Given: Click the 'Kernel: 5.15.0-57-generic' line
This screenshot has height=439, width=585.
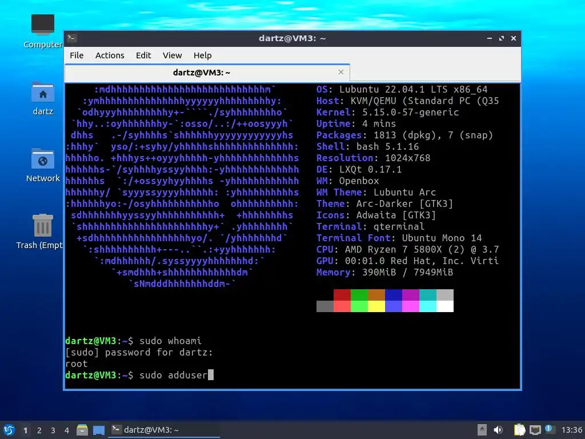Looking at the screenshot, I should point(387,113).
